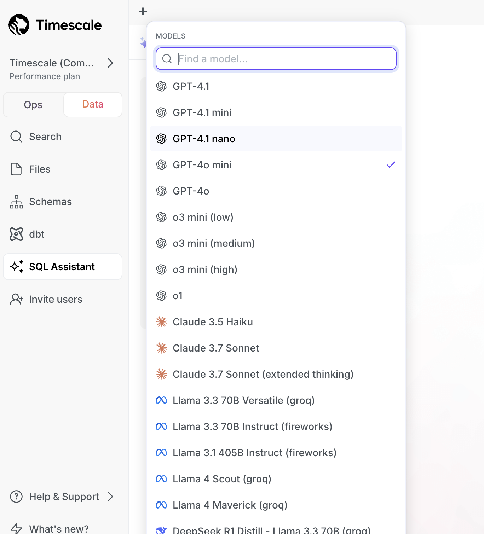Choose GPT-4.1 mini from the list
Screen dimensions: 484x534
click(x=276, y=112)
